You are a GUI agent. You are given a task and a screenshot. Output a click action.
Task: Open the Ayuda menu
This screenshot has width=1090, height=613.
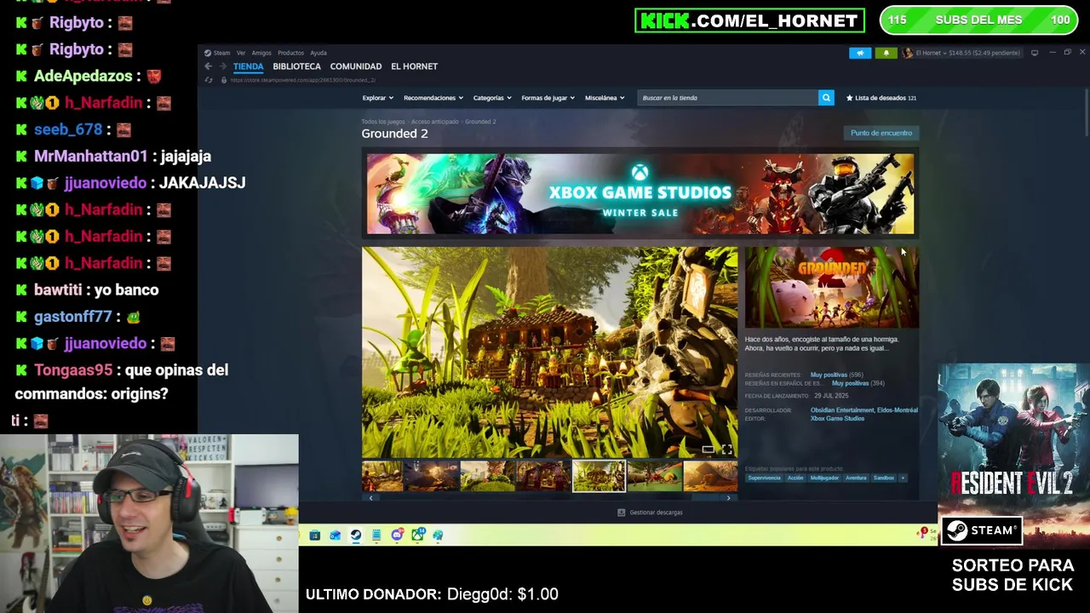pos(318,53)
